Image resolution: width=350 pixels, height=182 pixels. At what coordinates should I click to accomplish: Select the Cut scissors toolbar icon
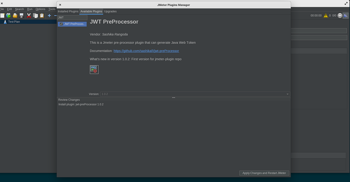[x=29, y=15]
